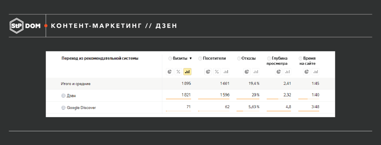The height and width of the screenshot is (145, 381).
Task: Select bar chart icon under Глубина просмотра
Action: [287, 72]
